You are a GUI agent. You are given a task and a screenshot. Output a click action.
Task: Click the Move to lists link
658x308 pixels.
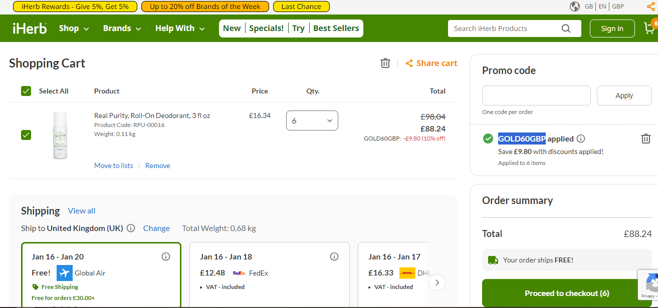click(114, 165)
